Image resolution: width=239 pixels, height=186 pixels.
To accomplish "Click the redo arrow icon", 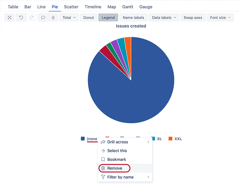I will [31, 17].
